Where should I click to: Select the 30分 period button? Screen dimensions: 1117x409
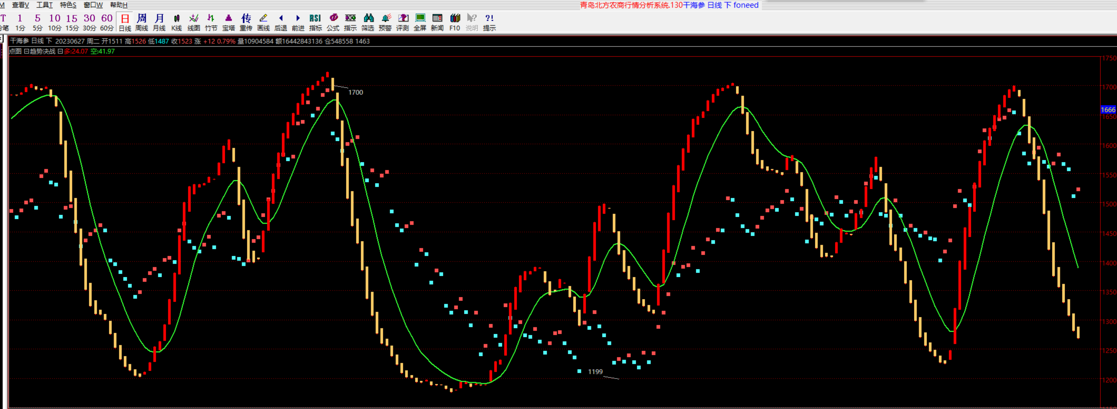click(x=89, y=22)
